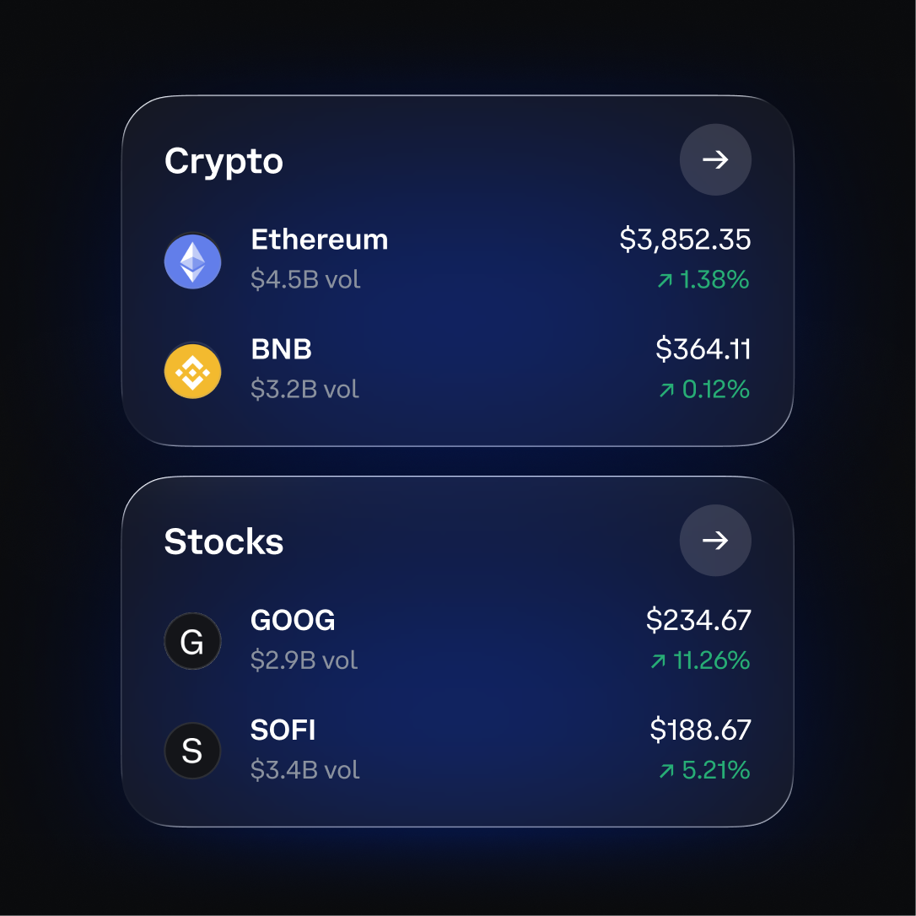Click the SOFI ticker icon
Viewport: 916px width, 916px height.
192,751
